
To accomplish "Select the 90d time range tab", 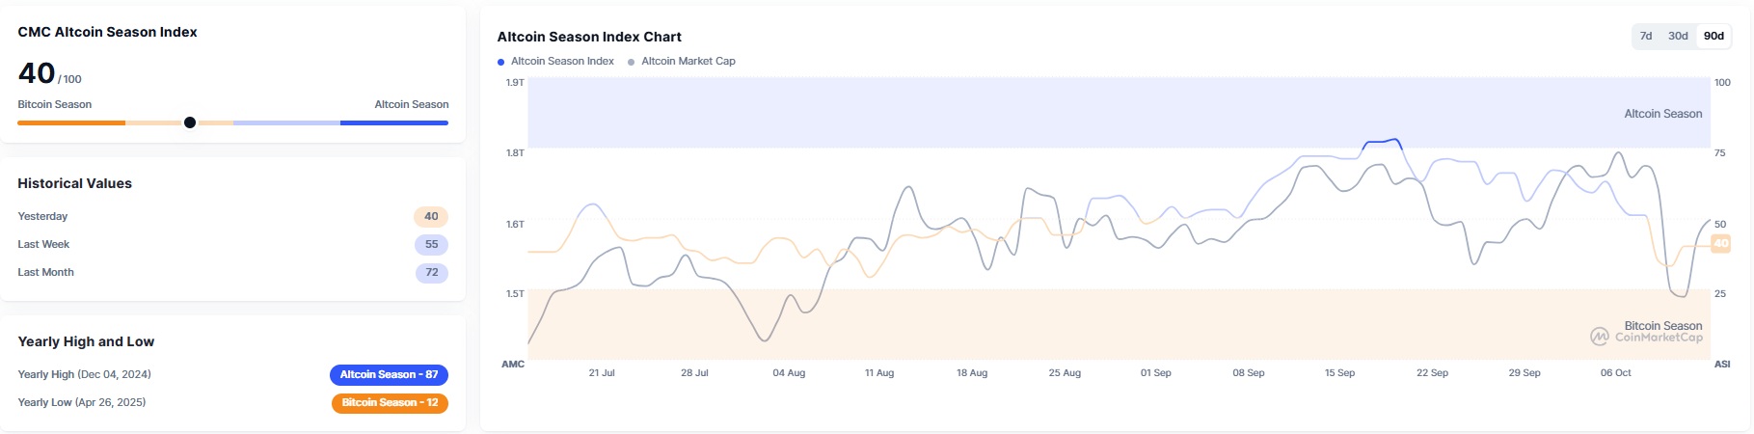I will coord(1714,36).
